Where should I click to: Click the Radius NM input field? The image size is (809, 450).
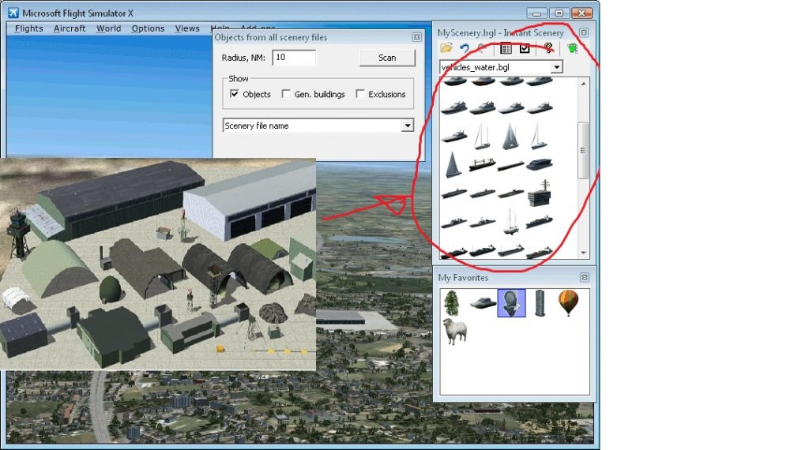[x=294, y=57]
